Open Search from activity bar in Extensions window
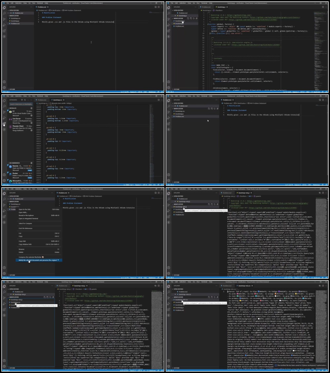330x373 pixels. tap(4, 106)
